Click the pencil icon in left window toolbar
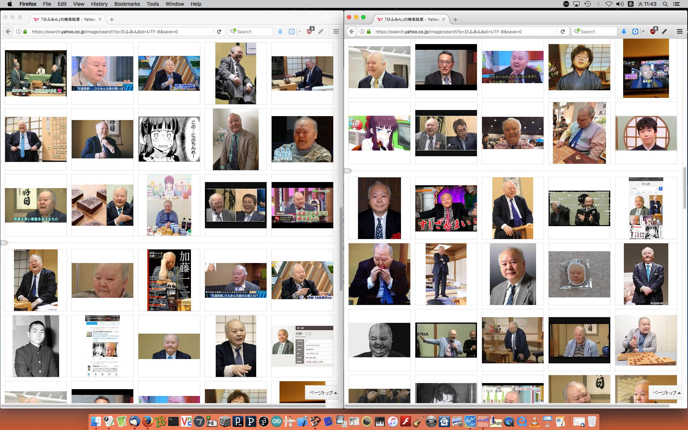The height and width of the screenshot is (430, 688). tap(321, 32)
